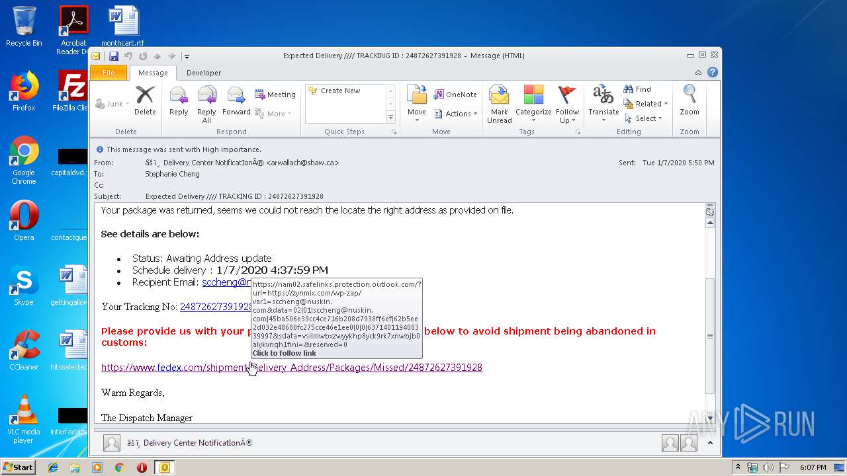847x476 pixels.
Task: Open Google Chrome desktop shortcut
Action: point(24,161)
